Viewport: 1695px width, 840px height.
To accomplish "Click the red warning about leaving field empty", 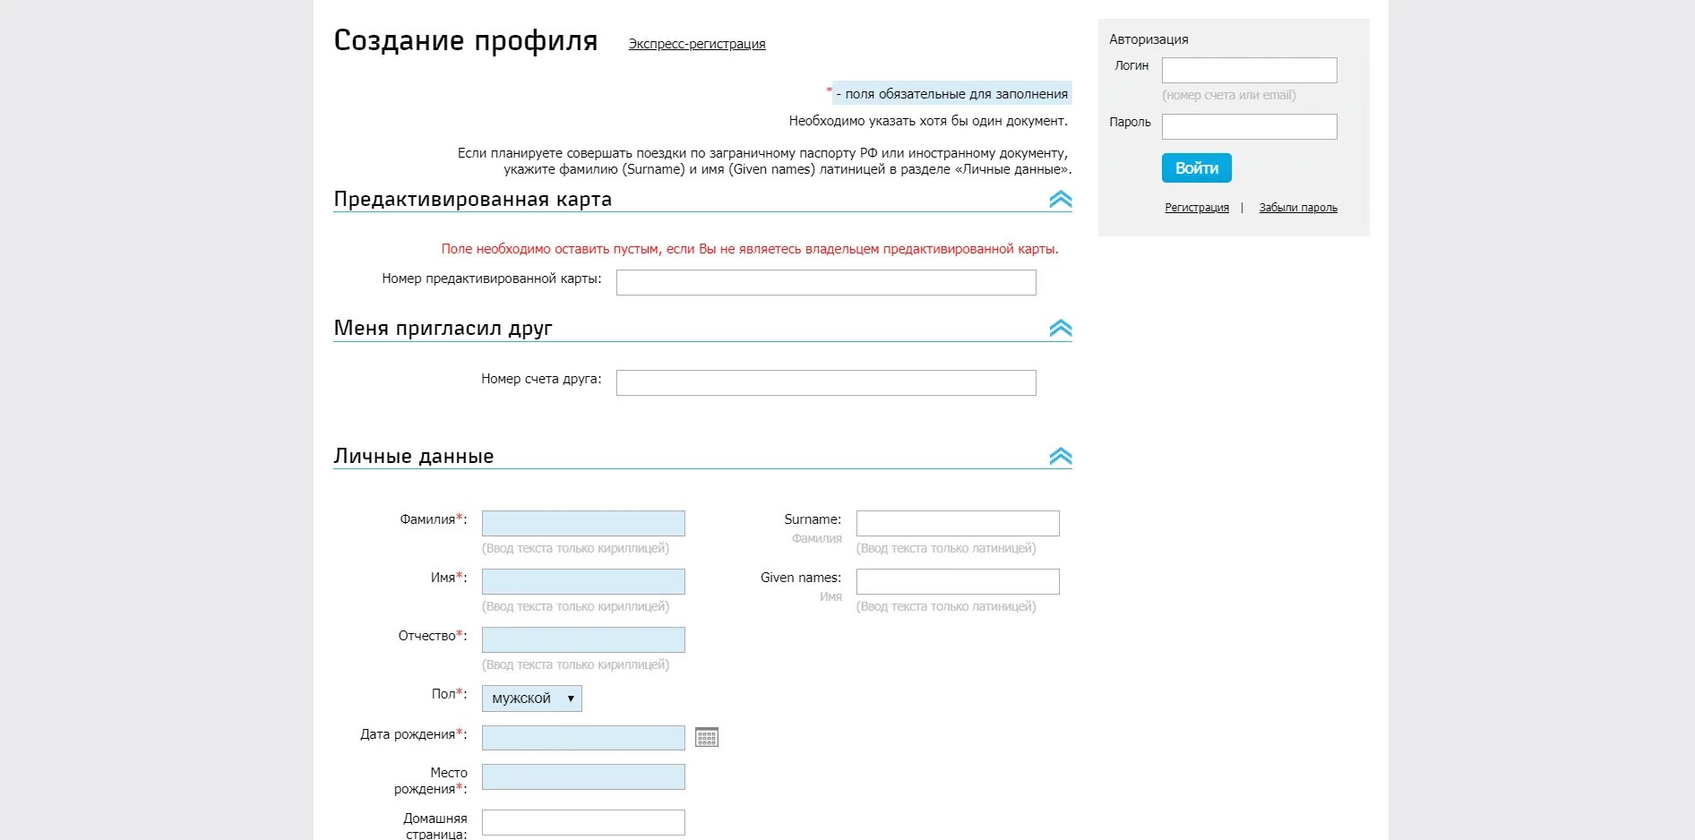I will coord(750,249).
